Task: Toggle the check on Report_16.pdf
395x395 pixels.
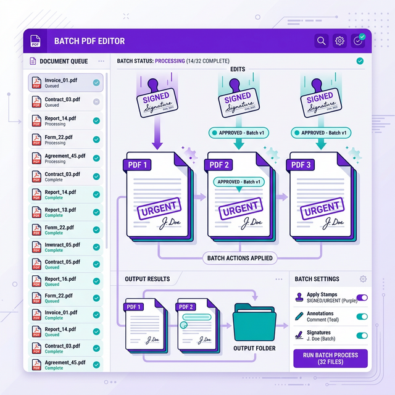Action: tap(96, 281)
